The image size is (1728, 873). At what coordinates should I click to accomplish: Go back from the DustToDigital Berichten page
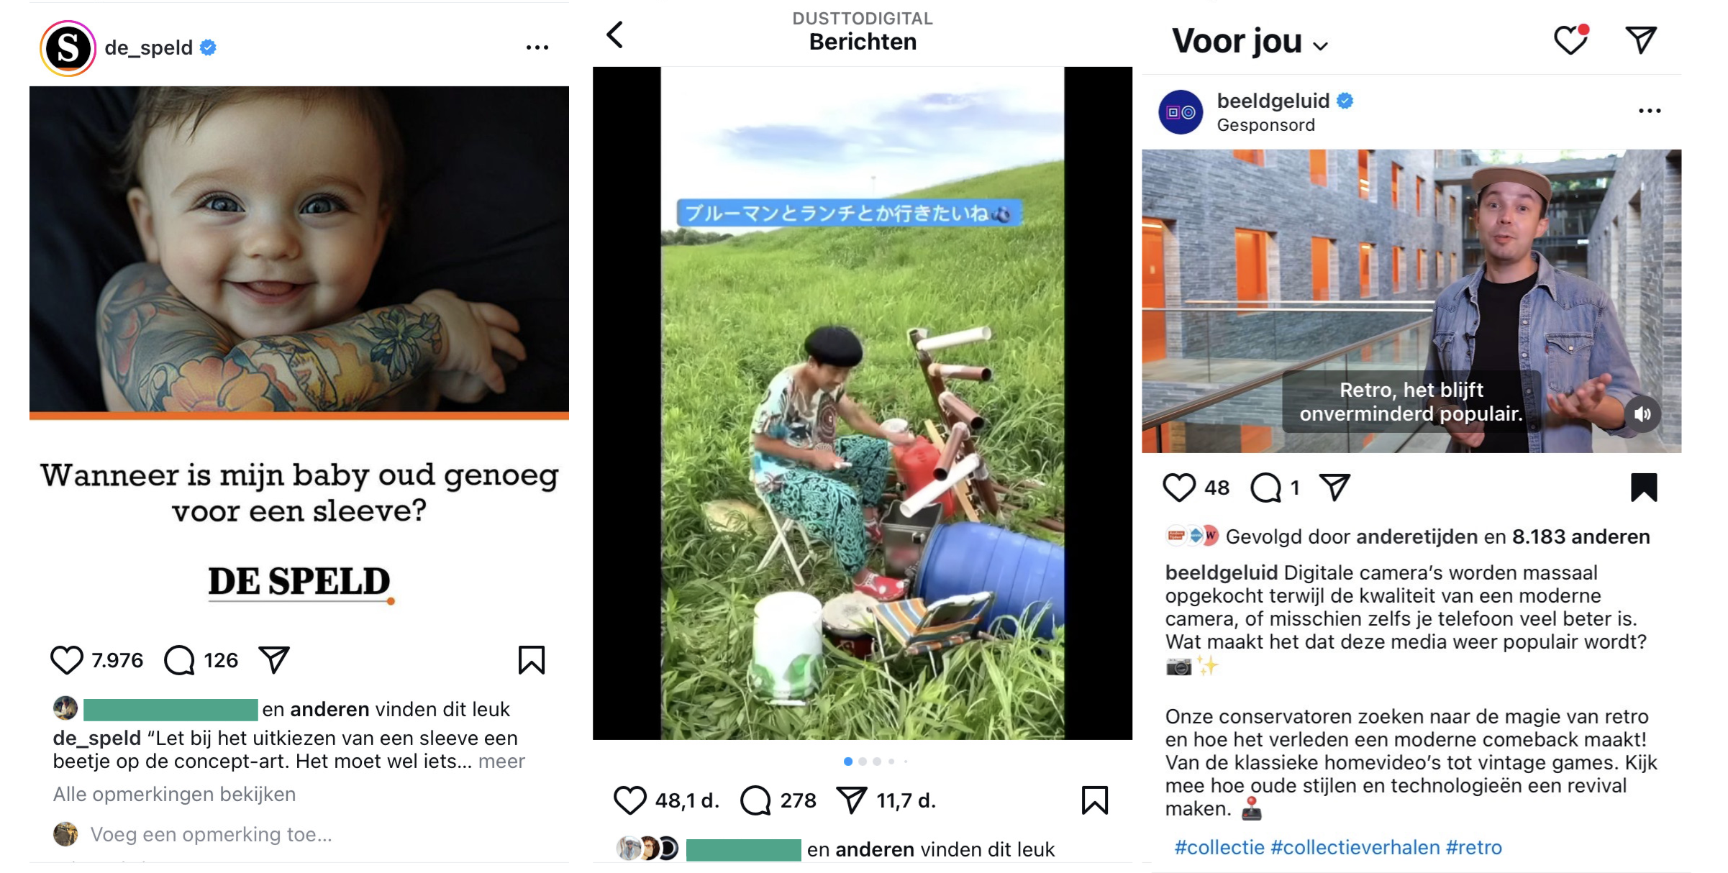(615, 34)
